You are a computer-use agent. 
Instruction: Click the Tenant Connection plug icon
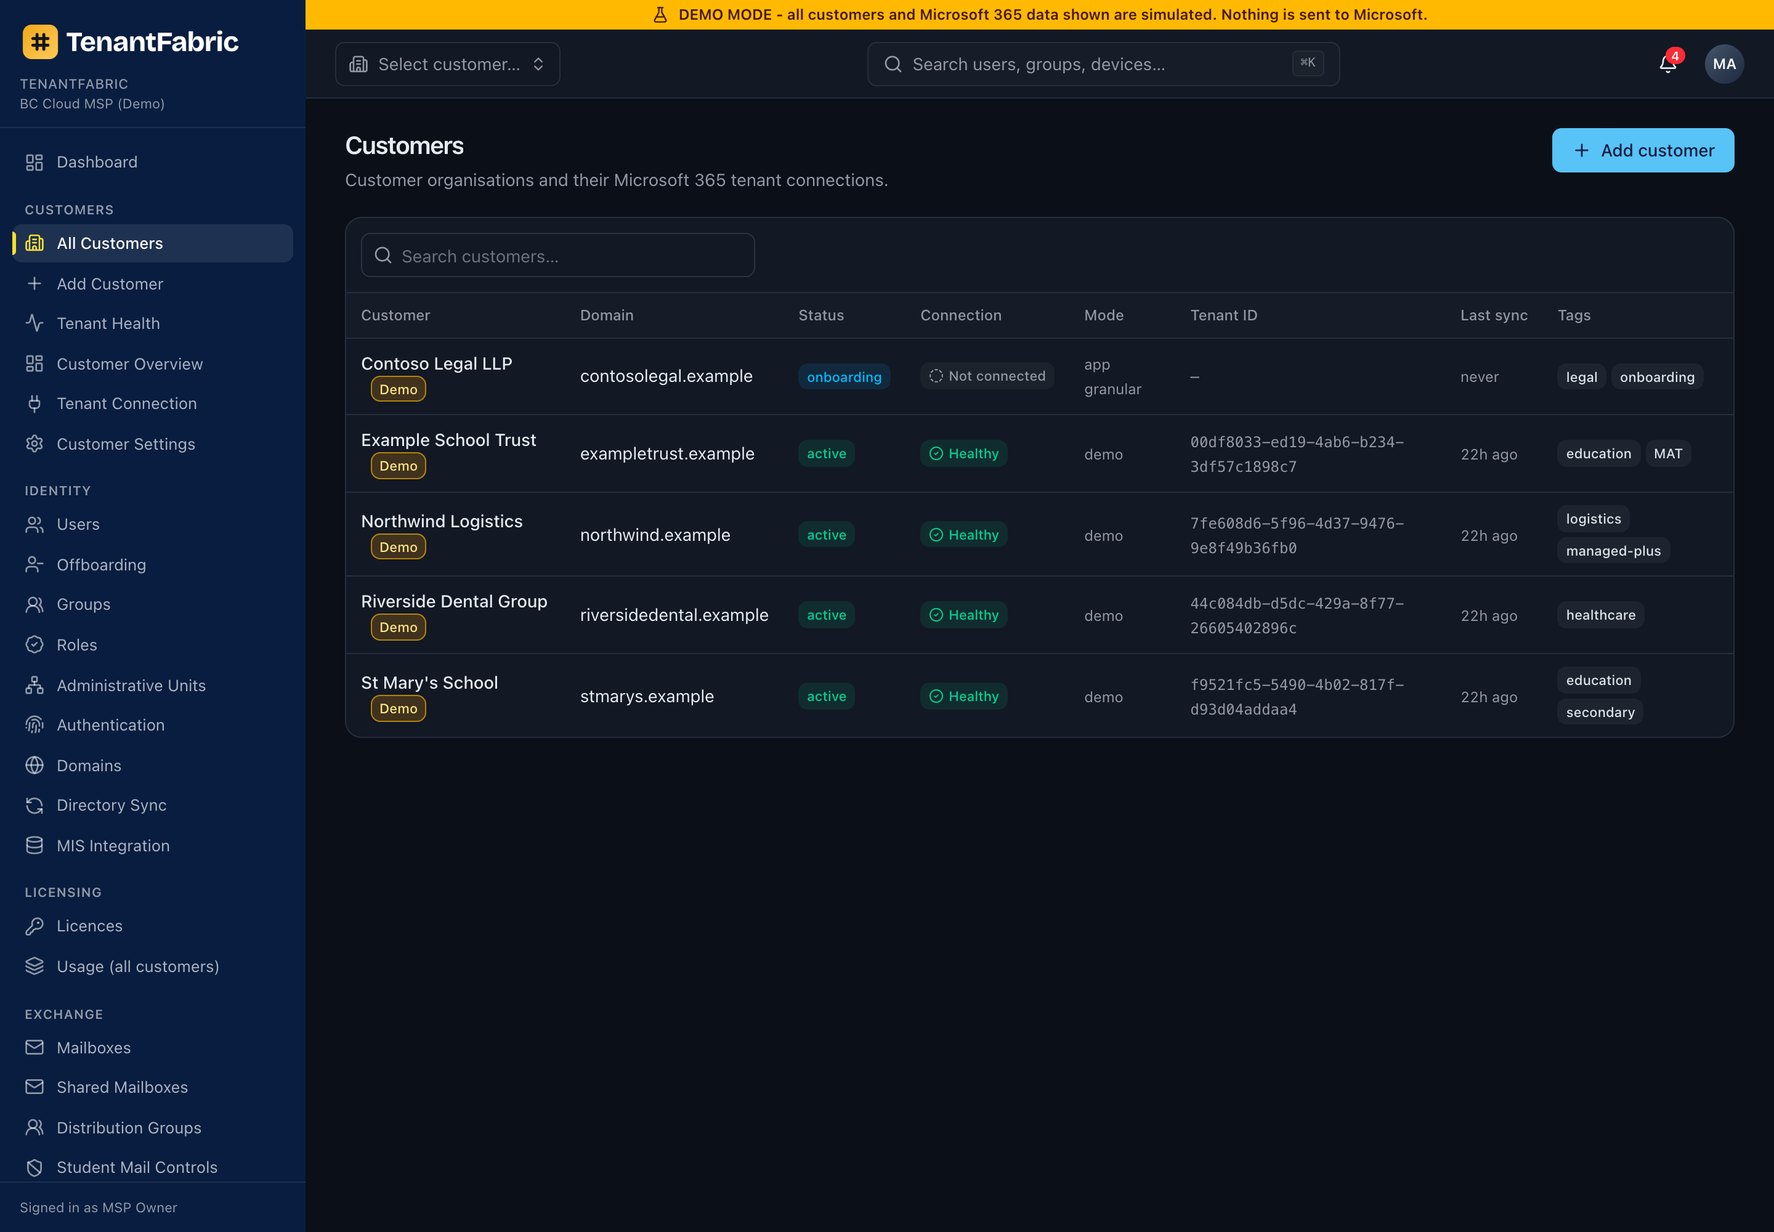pos(34,403)
